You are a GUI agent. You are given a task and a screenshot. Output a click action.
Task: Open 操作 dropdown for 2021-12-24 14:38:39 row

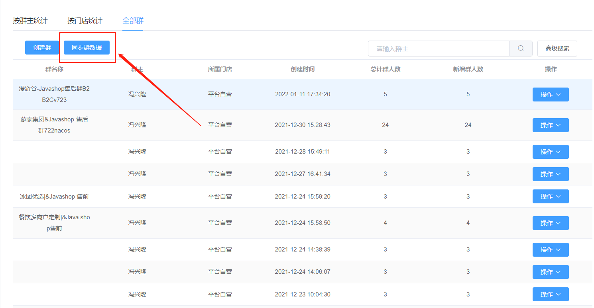pyautogui.click(x=551, y=250)
